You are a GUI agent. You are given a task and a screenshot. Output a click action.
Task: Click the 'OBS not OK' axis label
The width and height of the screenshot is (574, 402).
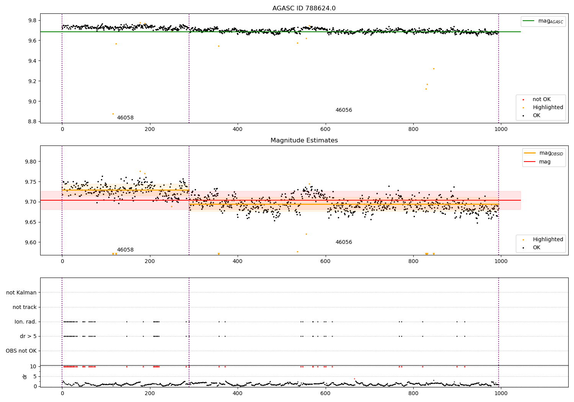tap(21, 351)
